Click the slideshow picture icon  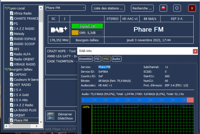pos(51,116)
